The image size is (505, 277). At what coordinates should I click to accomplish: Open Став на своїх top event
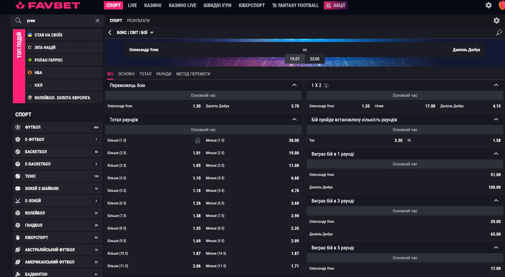click(x=64, y=35)
